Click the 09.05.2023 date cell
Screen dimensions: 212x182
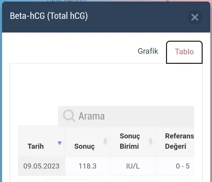click(x=42, y=166)
